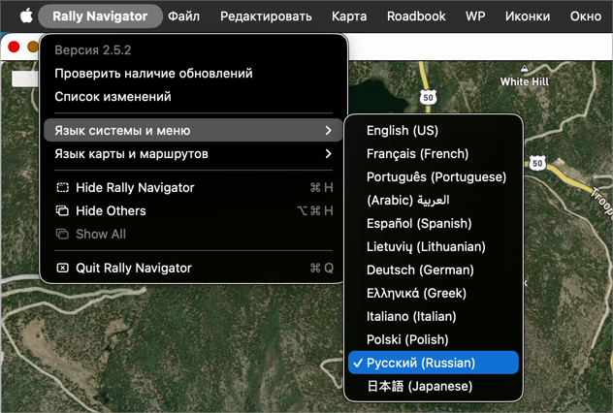
Task: Click the Hide Rally Navigator icon
Action: 62,187
